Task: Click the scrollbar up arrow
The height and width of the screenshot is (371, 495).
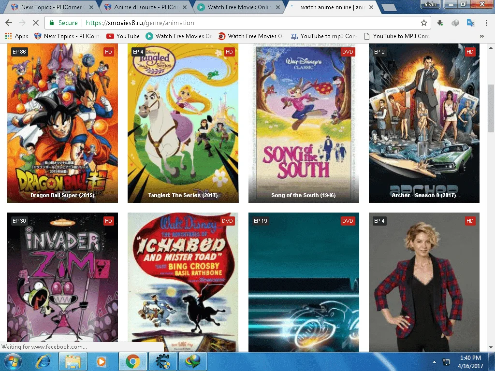Action: coord(491,48)
